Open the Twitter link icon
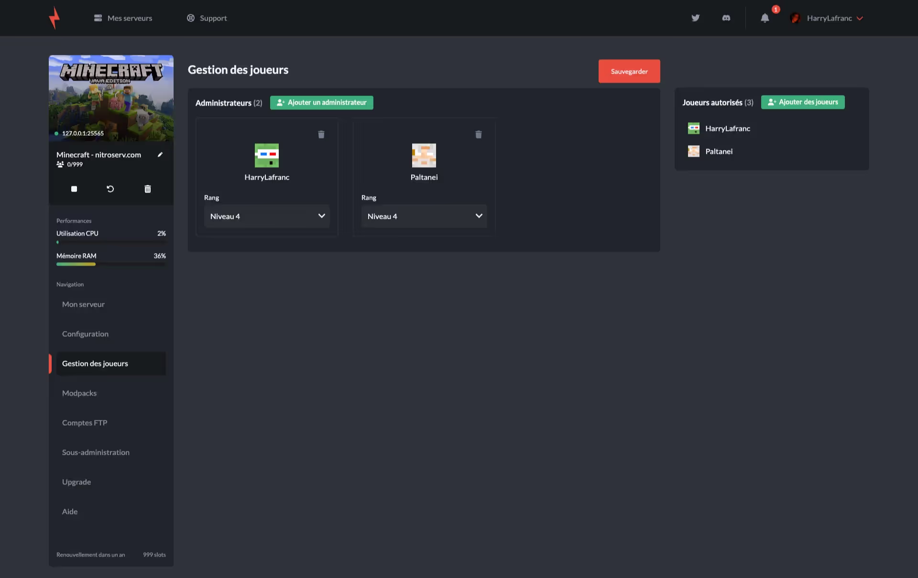 (695, 18)
